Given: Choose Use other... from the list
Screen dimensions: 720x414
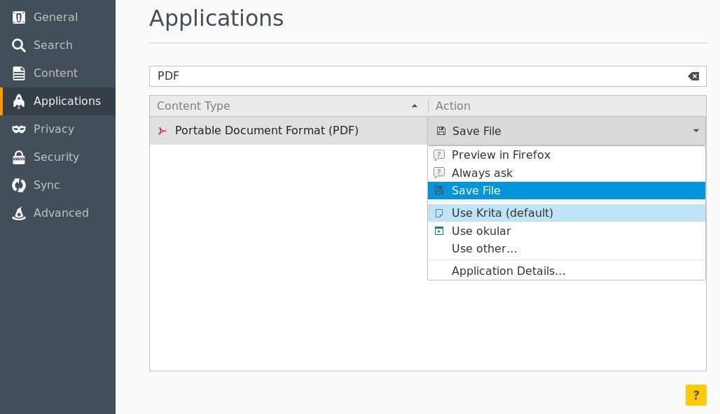Looking at the screenshot, I should point(484,248).
